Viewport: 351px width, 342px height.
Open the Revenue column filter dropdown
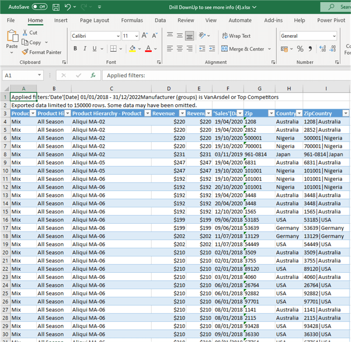pyautogui.click(x=182, y=113)
